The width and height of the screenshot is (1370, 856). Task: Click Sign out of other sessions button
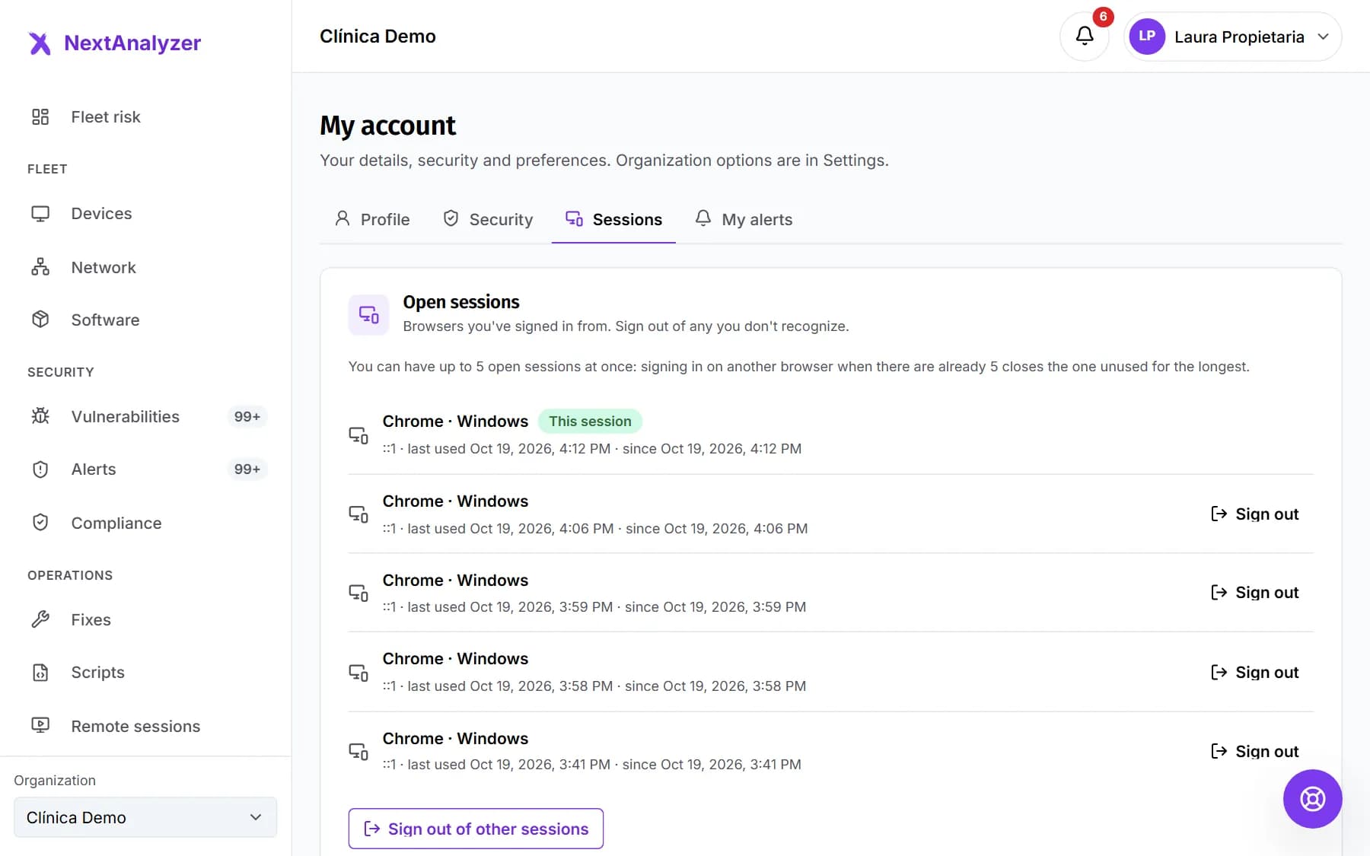(x=476, y=829)
